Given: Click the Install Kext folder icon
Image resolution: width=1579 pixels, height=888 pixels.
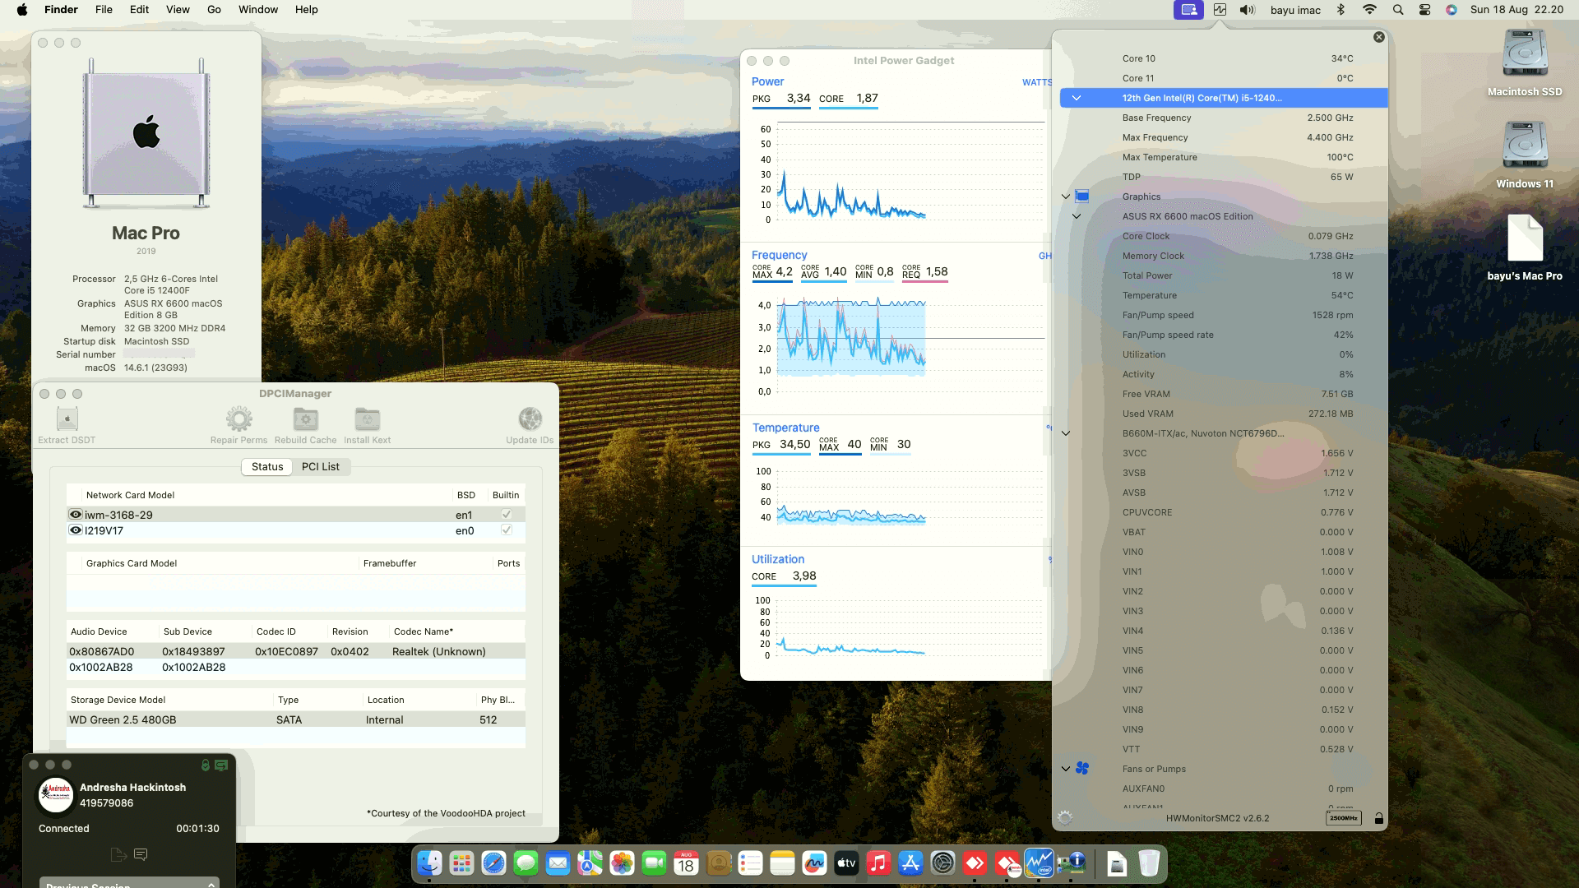Looking at the screenshot, I should point(367,419).
